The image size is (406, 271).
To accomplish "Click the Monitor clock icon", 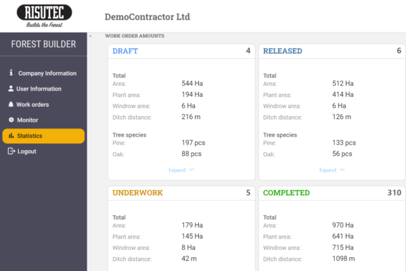I will click(11, 120).
